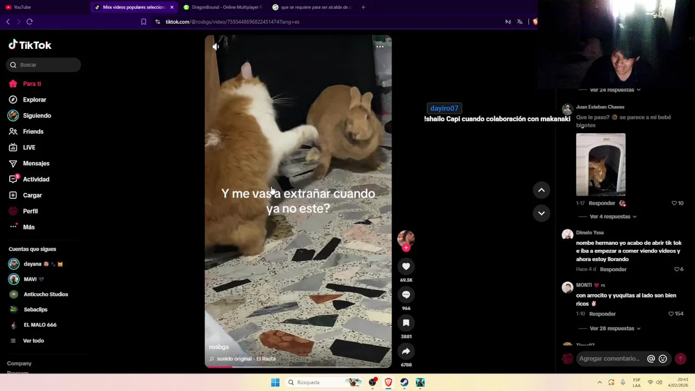Click the TikTok logo
695x391 pixels.
[30, 45]
